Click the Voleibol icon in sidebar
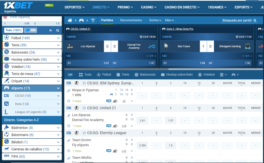 6,67
